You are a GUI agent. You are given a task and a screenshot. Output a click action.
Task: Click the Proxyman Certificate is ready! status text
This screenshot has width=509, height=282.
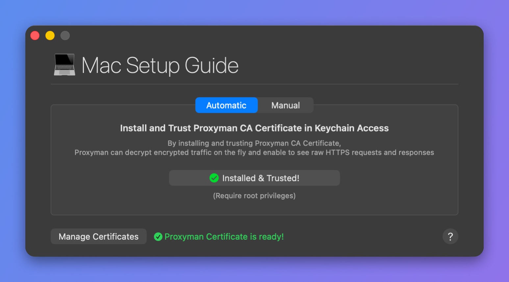coord(224,237)
